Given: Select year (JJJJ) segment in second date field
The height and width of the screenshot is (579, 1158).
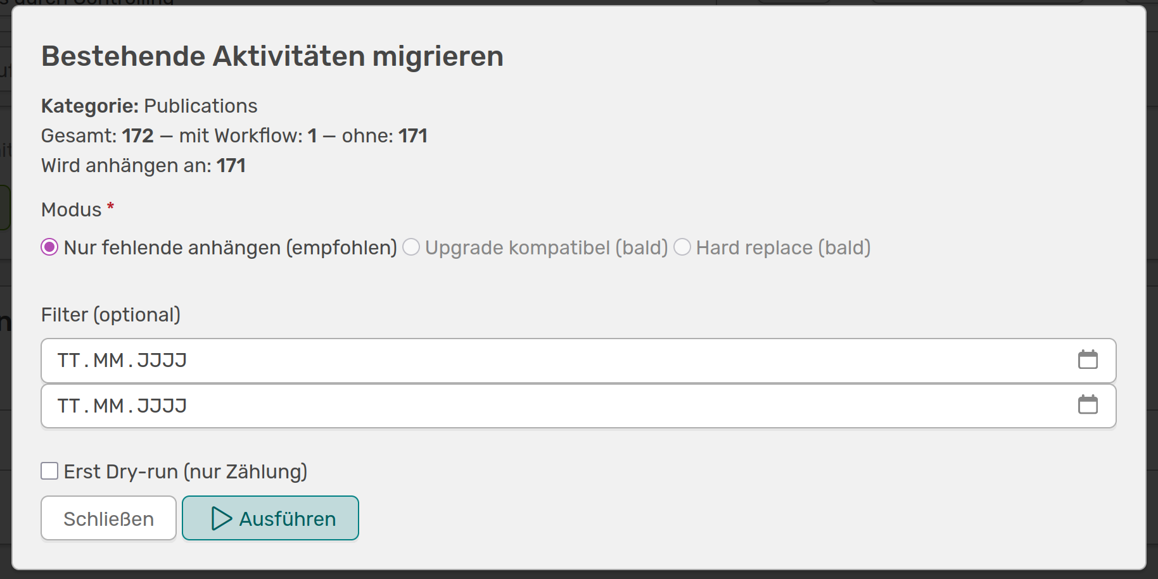Looking at the screenshot, I should click(162, 406).
